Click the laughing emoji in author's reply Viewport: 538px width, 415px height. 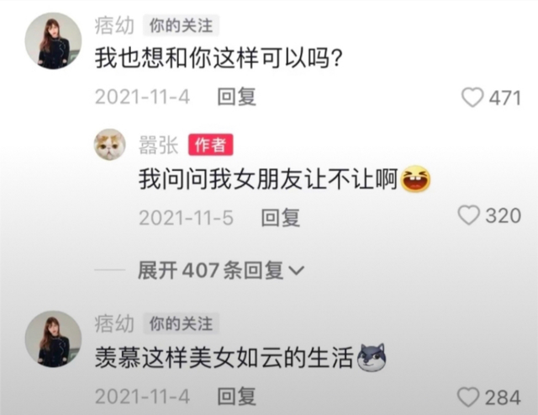pos(415,178)
